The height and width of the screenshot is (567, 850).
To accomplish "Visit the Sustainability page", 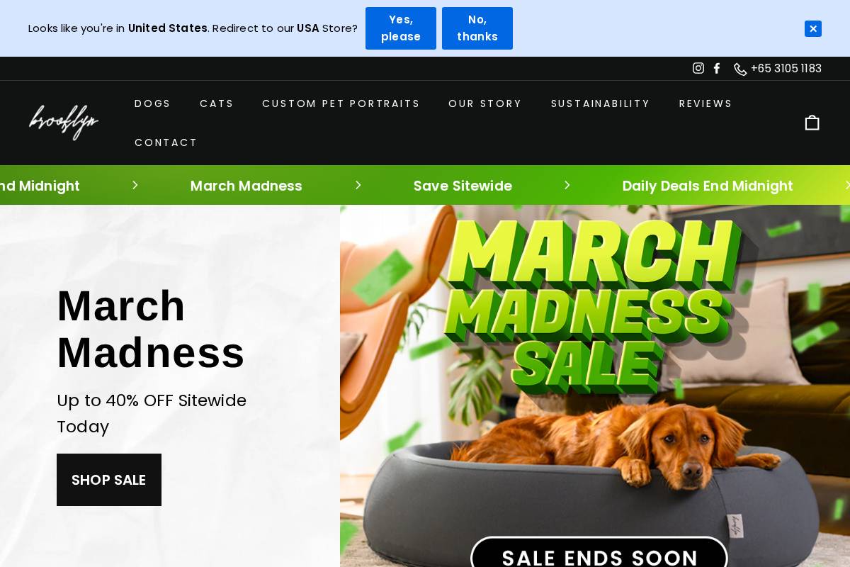I will pyautogui.click(x=601, y=103).
